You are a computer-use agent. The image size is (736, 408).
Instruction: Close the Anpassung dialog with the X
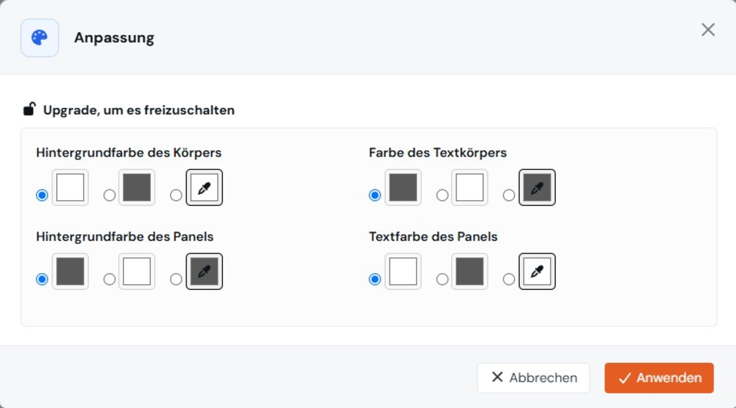click(x=708, y=30)
